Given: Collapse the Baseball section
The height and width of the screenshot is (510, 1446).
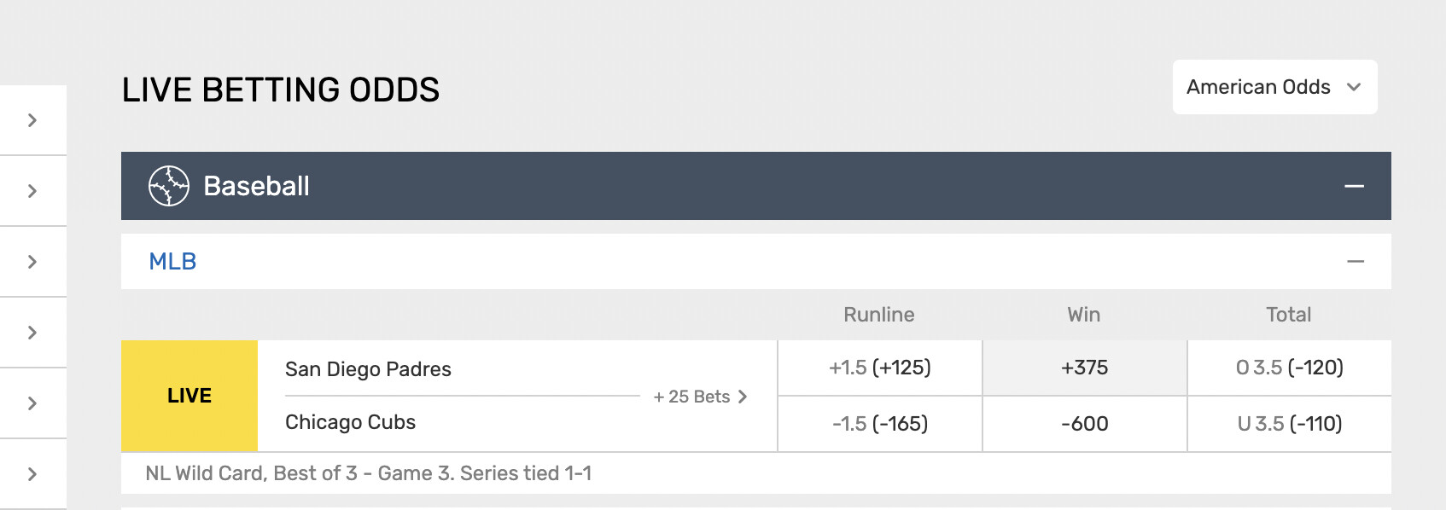Looking at the screenshot, I should coord(1354,186).
